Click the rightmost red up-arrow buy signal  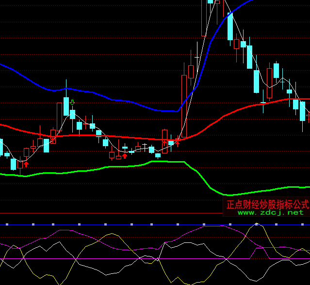tap(178, 143)
